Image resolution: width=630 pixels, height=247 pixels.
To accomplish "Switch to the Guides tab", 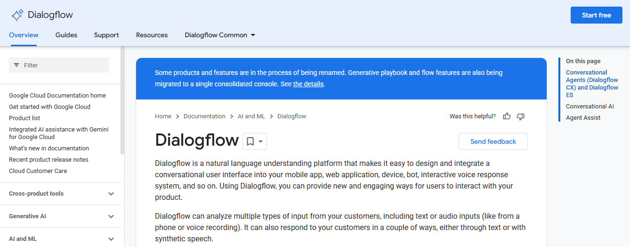I will 66,35.
